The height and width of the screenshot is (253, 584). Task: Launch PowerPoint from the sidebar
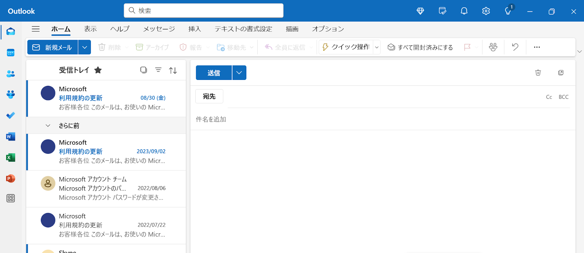[11, 179]
